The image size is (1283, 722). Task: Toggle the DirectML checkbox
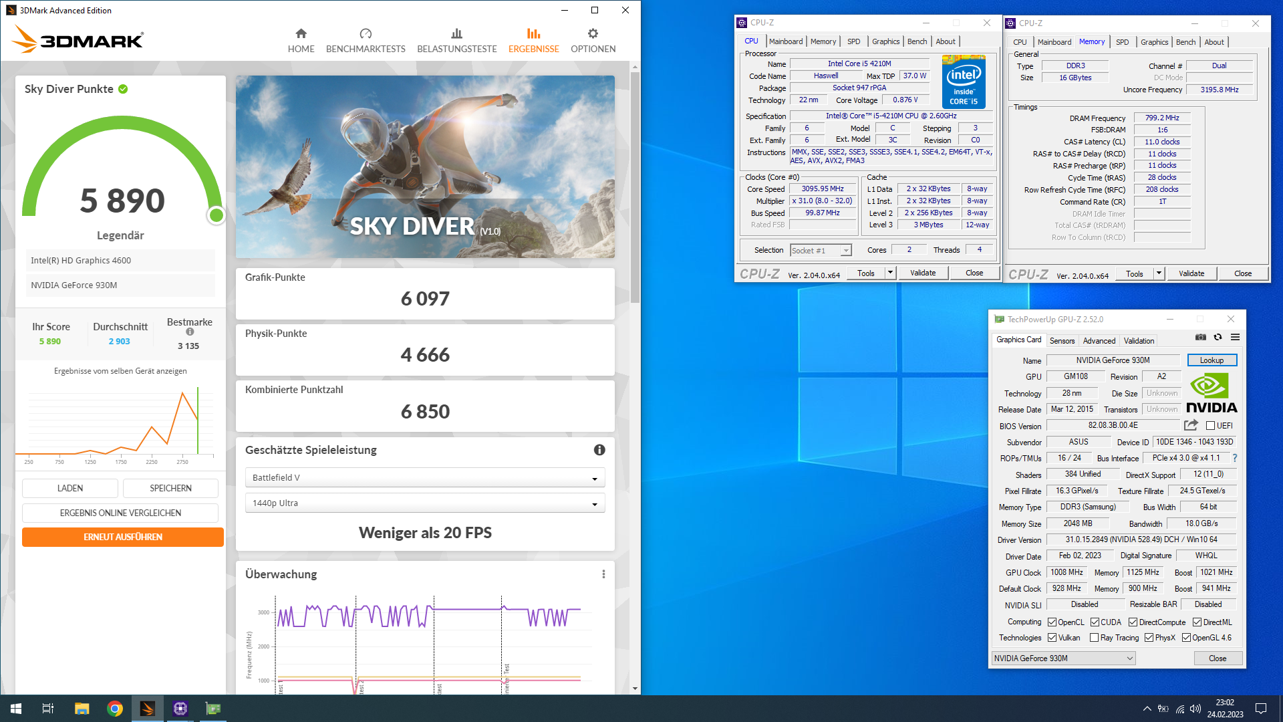pyautogui.click(x=1197, y=622)
